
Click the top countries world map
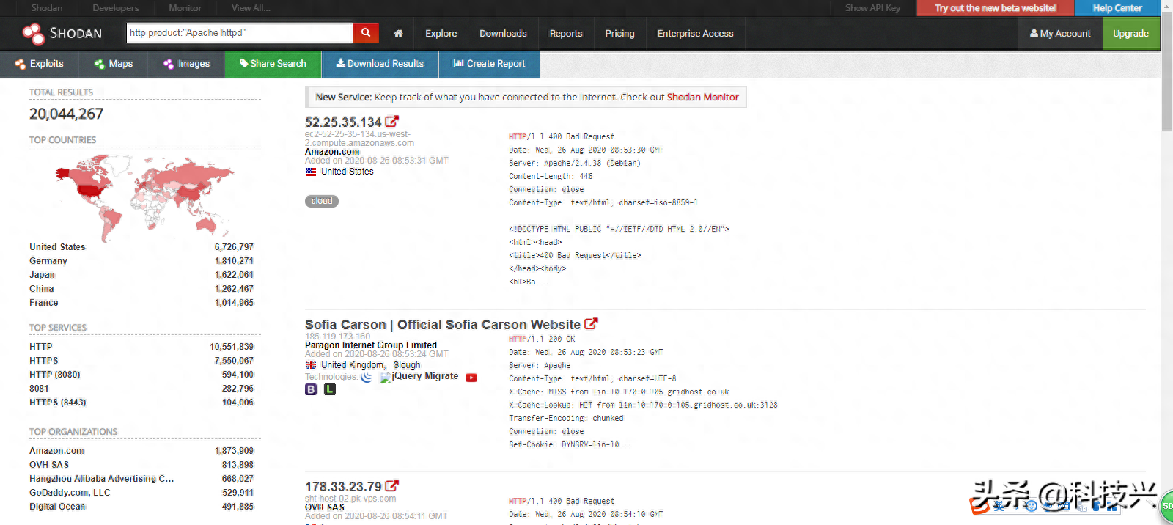(144, 197)
